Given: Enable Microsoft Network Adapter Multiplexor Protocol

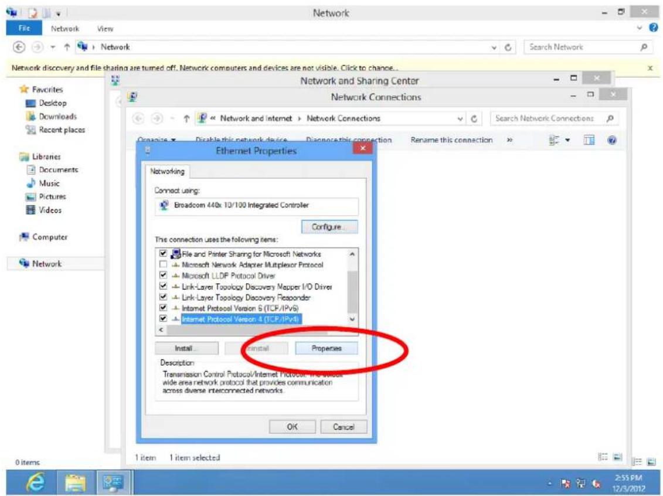Looking at the screenshot, I should click(x=163, y=264).
